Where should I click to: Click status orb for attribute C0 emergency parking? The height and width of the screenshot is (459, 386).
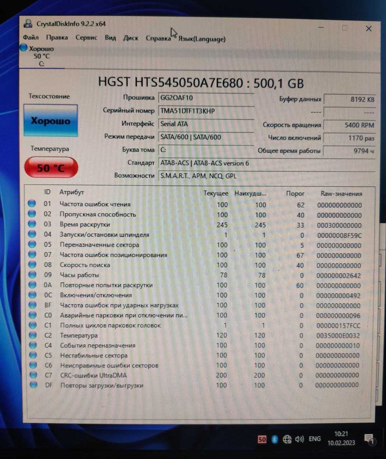33,315
